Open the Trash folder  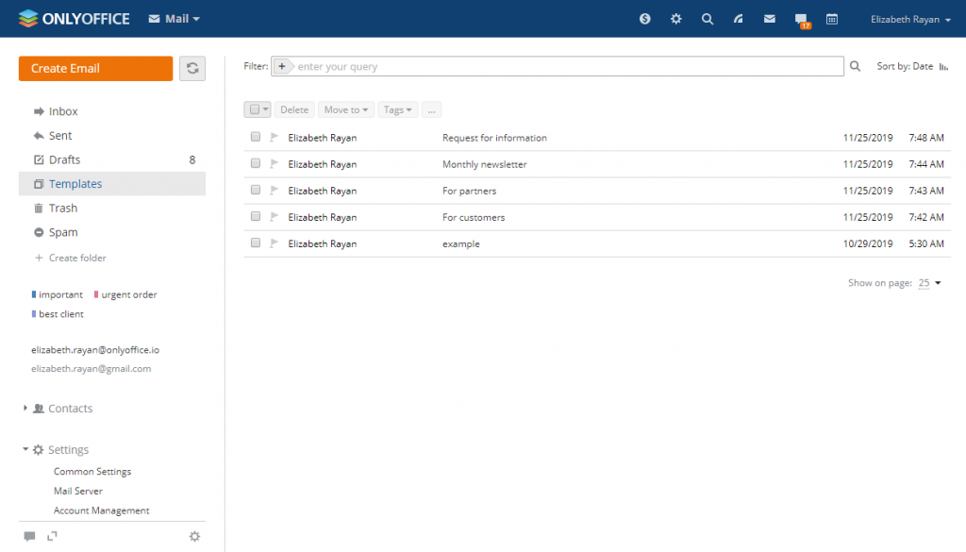[x=112, y=209]
